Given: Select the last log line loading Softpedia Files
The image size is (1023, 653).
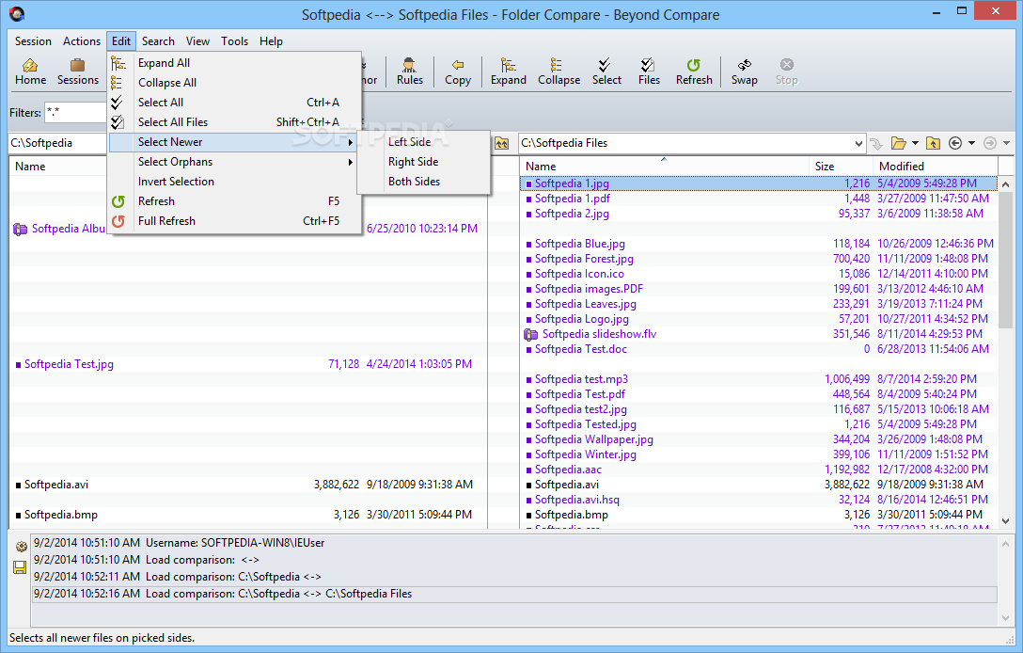Looking at the screenshot, I should pyautogui.click(x=514, y=594).
